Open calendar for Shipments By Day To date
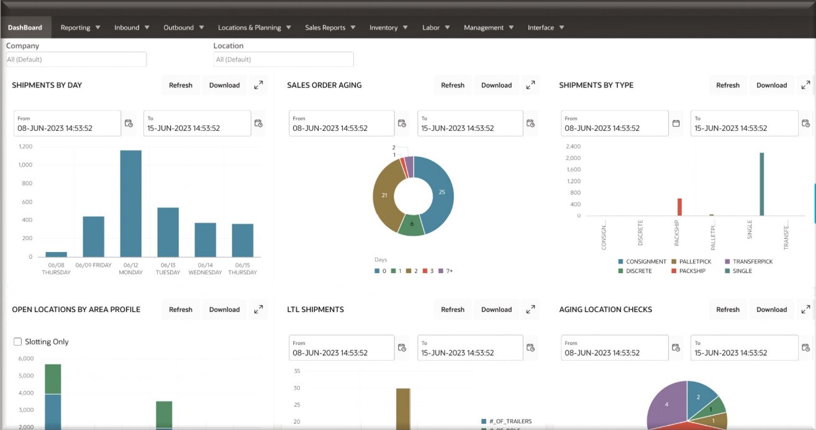The width and height of the screenshot is (816, 430). [259, 123]
